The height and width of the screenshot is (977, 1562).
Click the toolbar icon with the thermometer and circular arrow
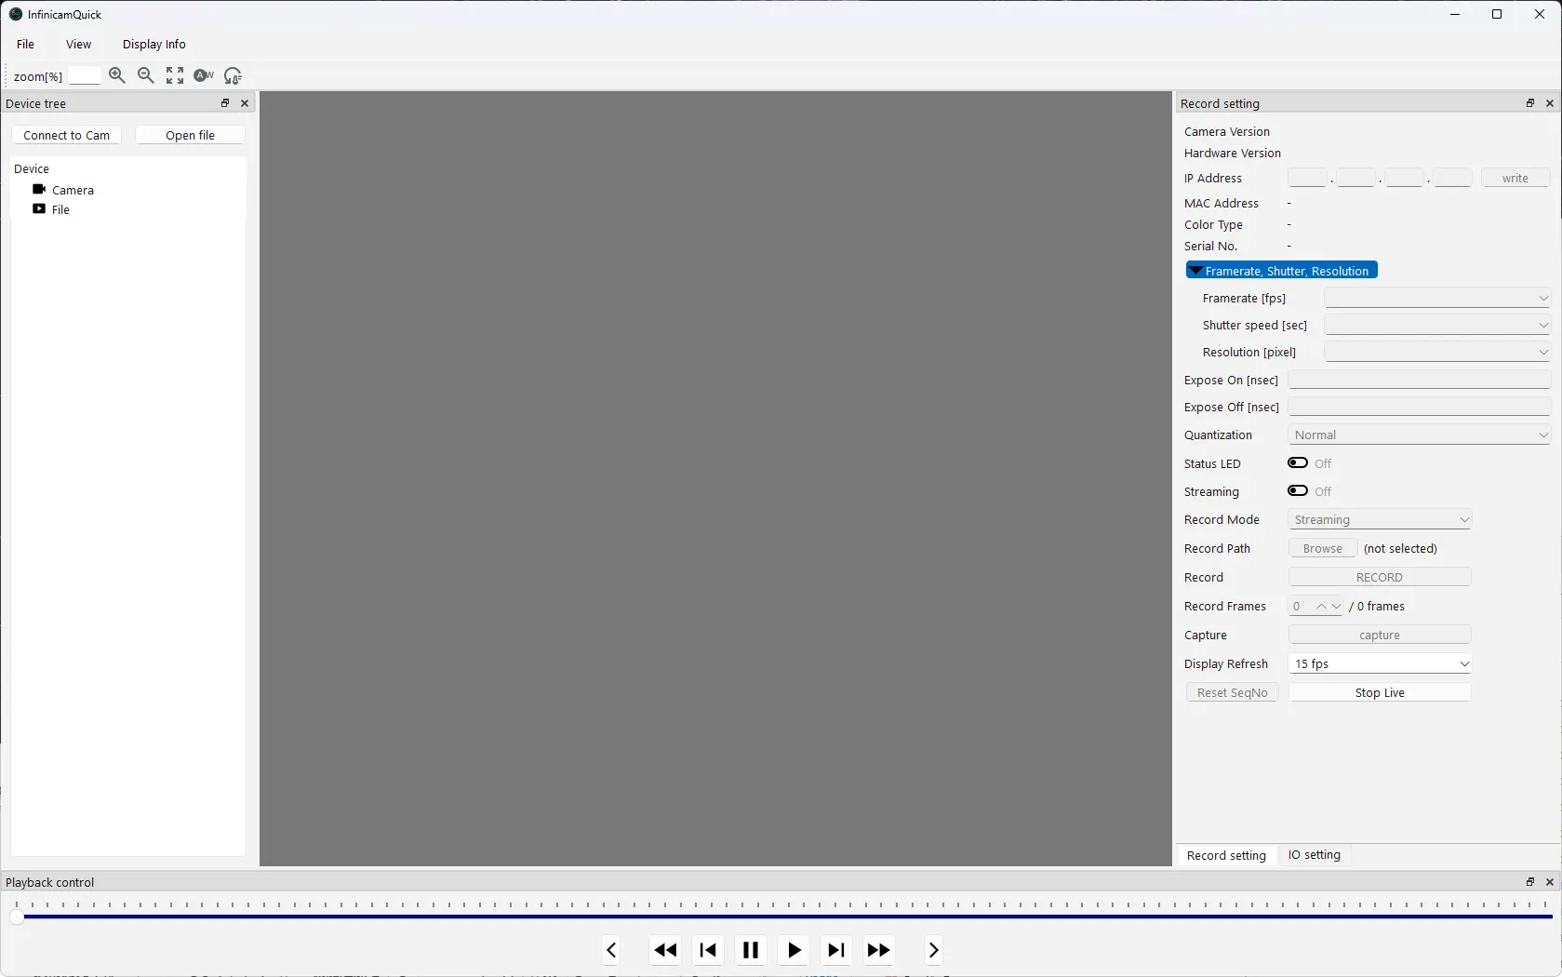click(233, 75)
